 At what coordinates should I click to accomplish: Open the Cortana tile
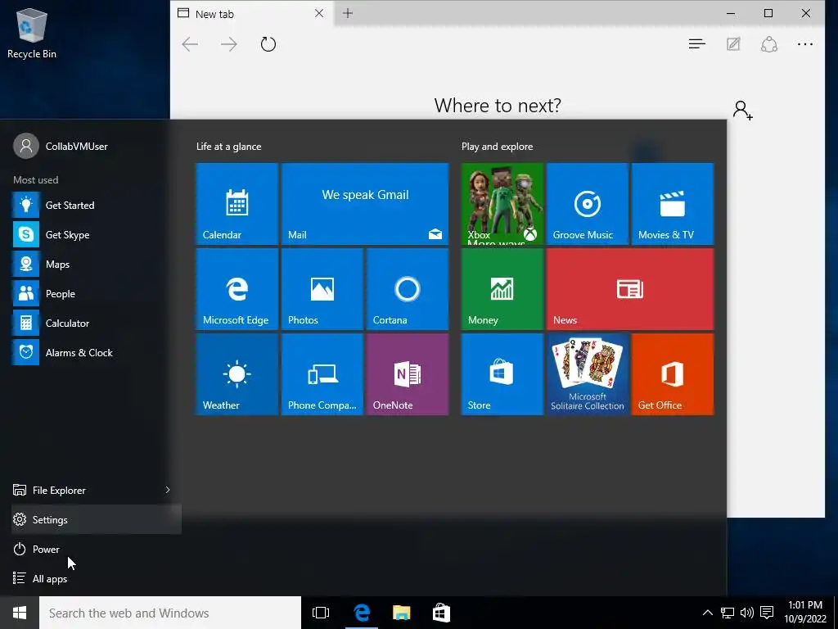408,289
